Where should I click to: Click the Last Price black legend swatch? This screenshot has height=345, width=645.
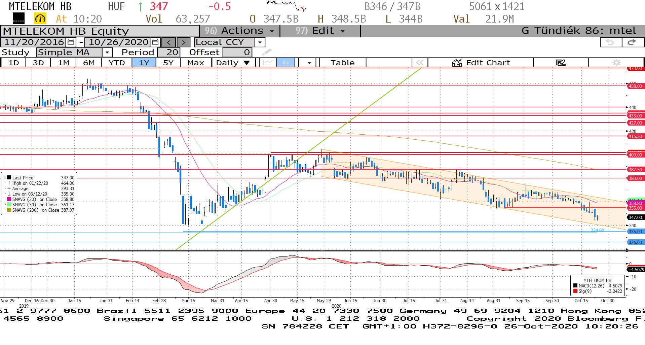pos(9,178)
